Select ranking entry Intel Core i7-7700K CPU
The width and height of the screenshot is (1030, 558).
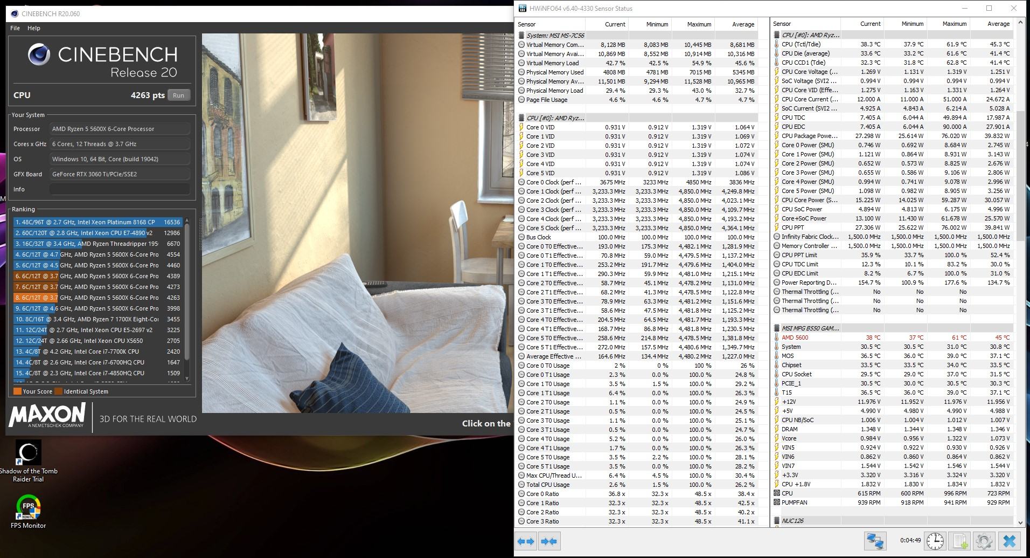(98, 352)
